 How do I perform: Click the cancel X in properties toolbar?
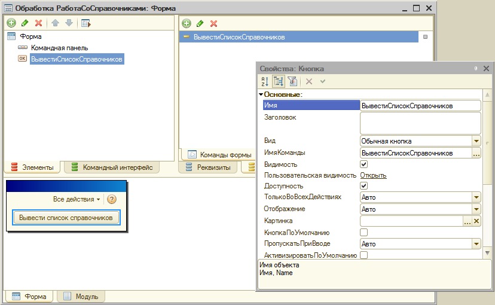coord(309,81)
